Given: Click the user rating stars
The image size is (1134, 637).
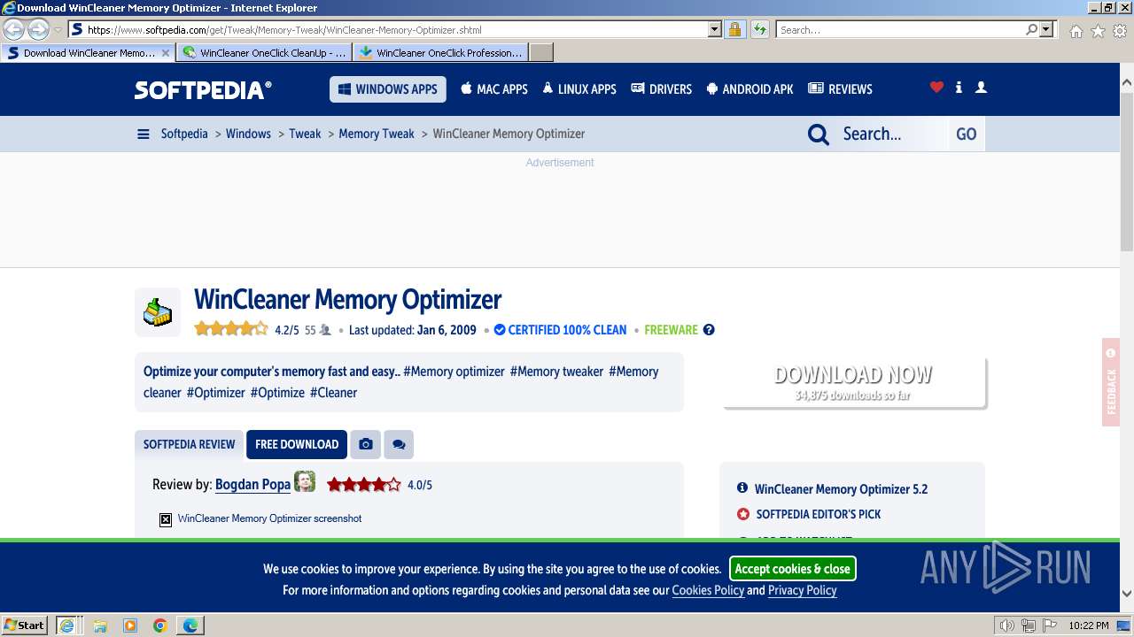Looking at the screenshot, I should tap(231, 329).
